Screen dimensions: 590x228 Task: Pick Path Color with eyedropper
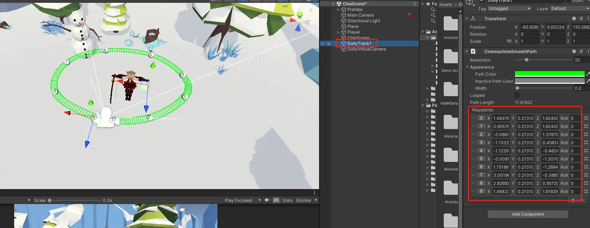click(x=588, y=74)
